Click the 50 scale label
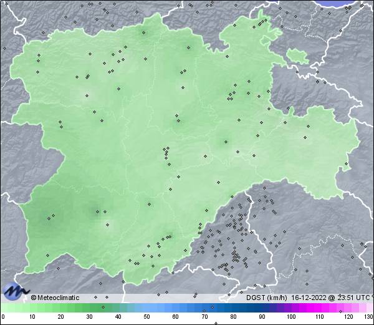 (146, 317)
